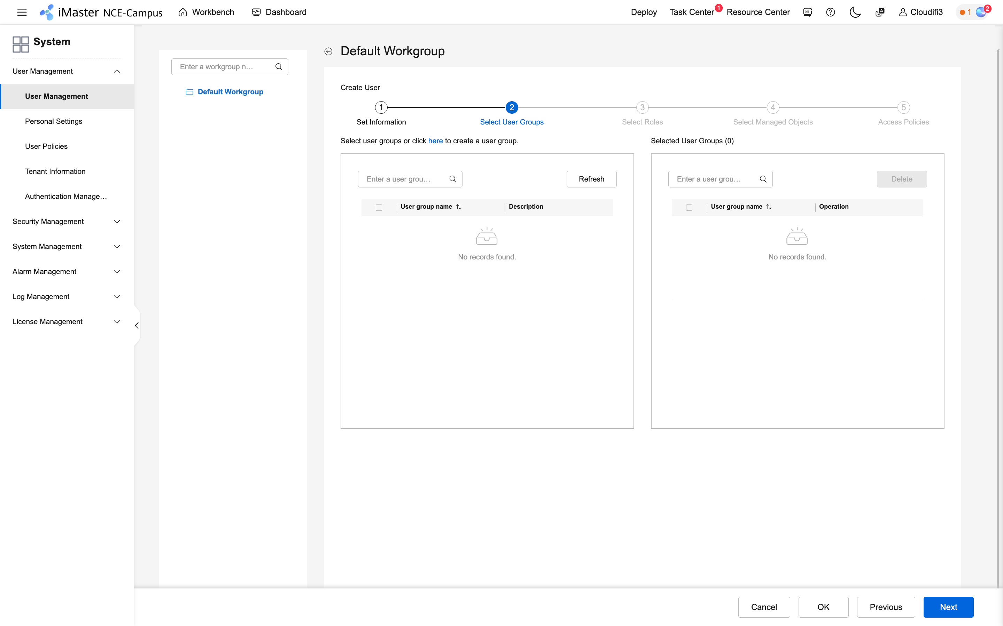Open the Help icon
This screenshot has width=1003, height=626.
[831, 12]
